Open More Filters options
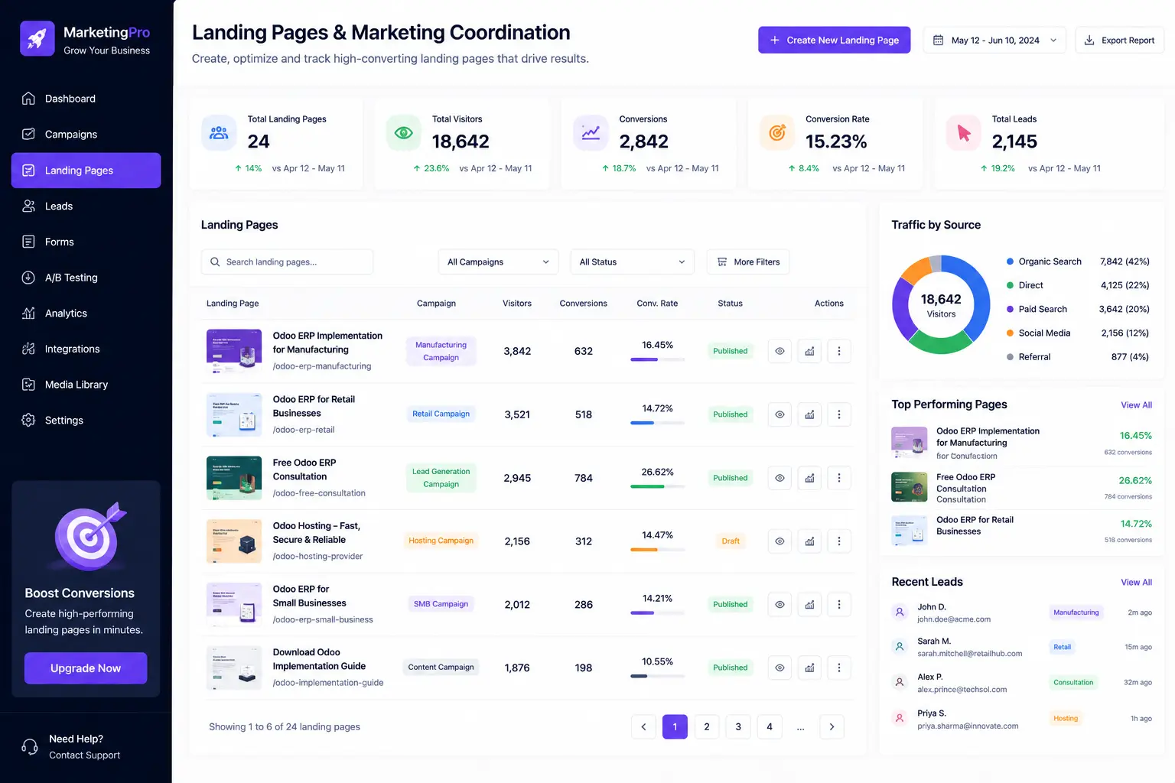 748,262
